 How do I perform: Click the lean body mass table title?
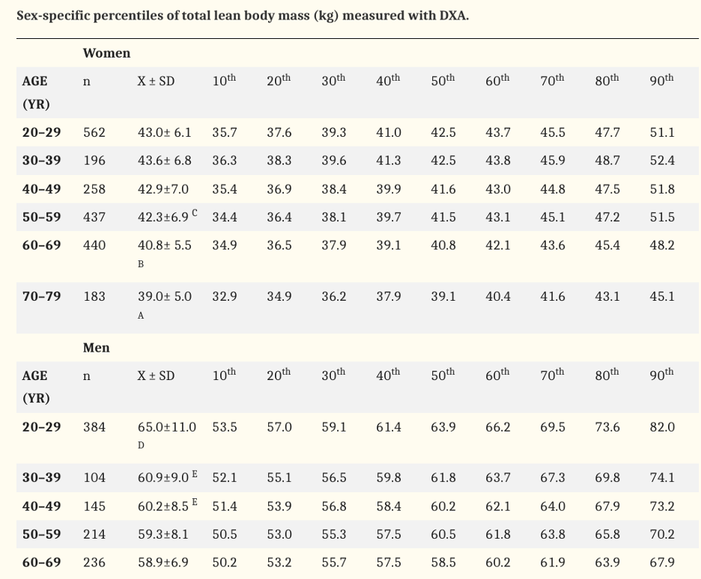tap(243, 16)
